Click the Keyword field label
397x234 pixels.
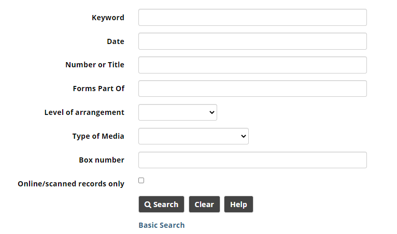108,18
